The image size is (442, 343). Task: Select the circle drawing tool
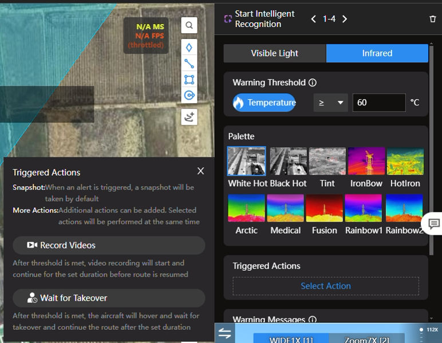pos(189,95)
